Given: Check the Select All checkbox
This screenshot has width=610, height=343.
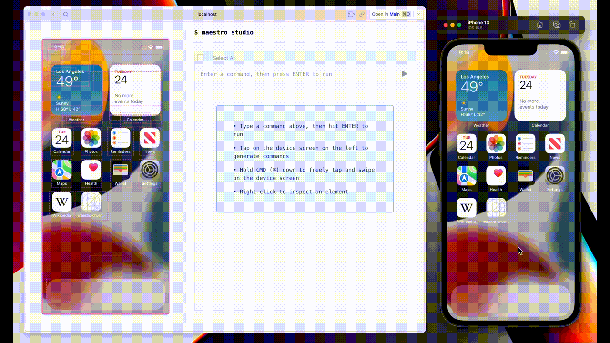Looking at the screenshot, I should [201, 58].
